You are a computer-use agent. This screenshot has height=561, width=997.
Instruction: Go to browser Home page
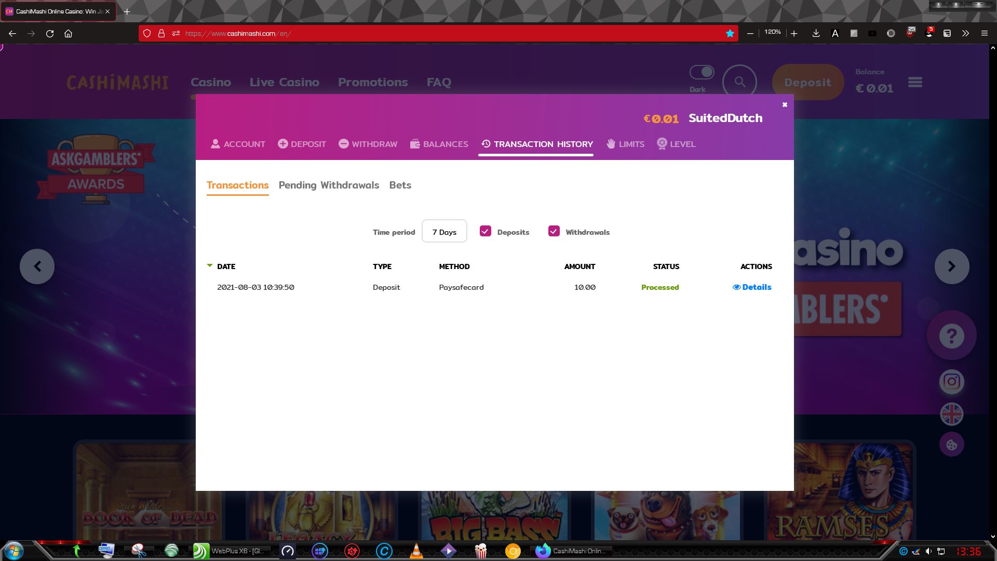click(x=68, y=33)
